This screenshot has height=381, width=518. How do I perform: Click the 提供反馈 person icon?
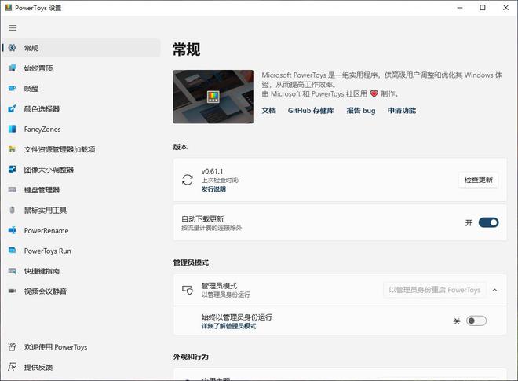13,367
